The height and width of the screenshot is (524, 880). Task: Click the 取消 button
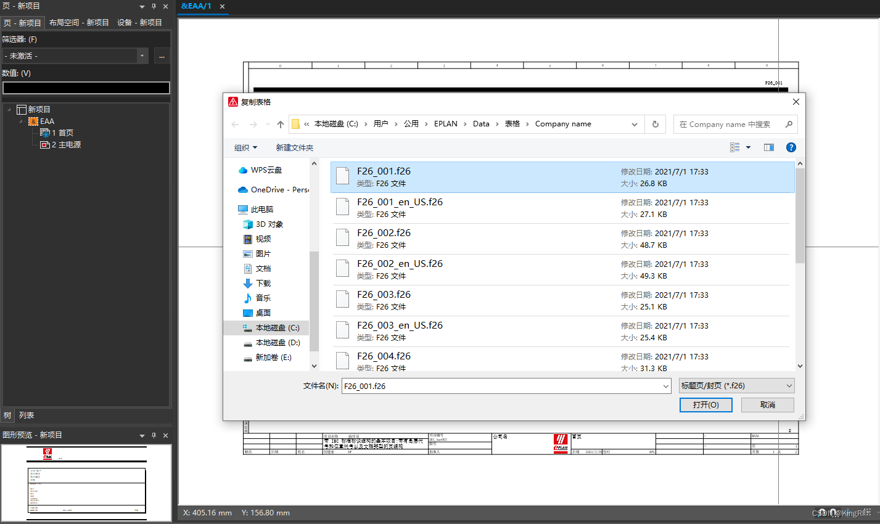click(x=767, y=405)
